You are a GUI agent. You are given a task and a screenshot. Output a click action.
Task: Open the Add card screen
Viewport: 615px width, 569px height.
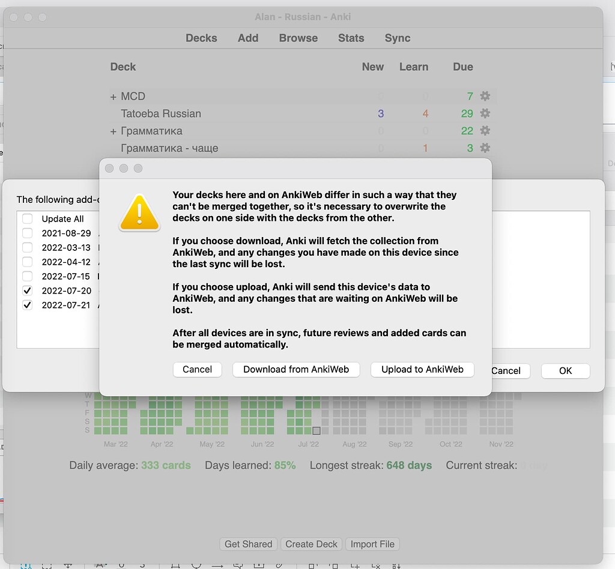pos(247,38)
